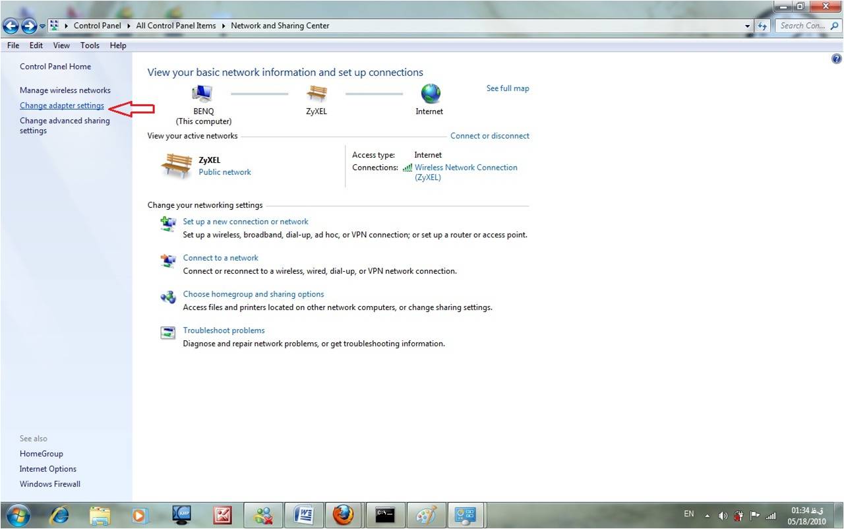Open Troubleshoot problems link
Screen dimensions: 844x529
coord(224,330)
